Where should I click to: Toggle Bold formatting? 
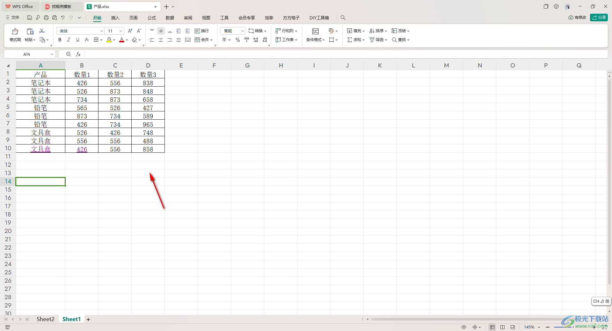click(x=60, y=40)
